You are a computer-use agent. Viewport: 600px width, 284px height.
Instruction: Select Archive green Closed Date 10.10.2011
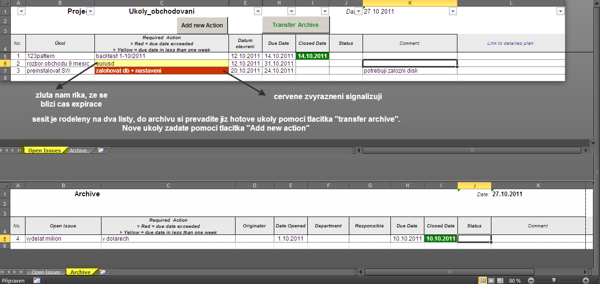tap(441, 239)
